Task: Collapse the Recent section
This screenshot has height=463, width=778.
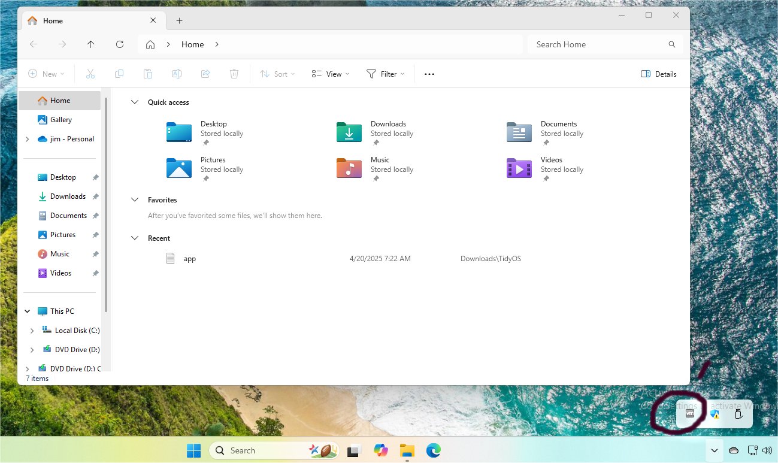Action: point(135,238)
